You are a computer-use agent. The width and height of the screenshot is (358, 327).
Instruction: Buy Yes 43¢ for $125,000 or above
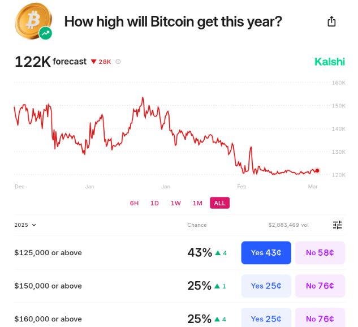(266, 253)
